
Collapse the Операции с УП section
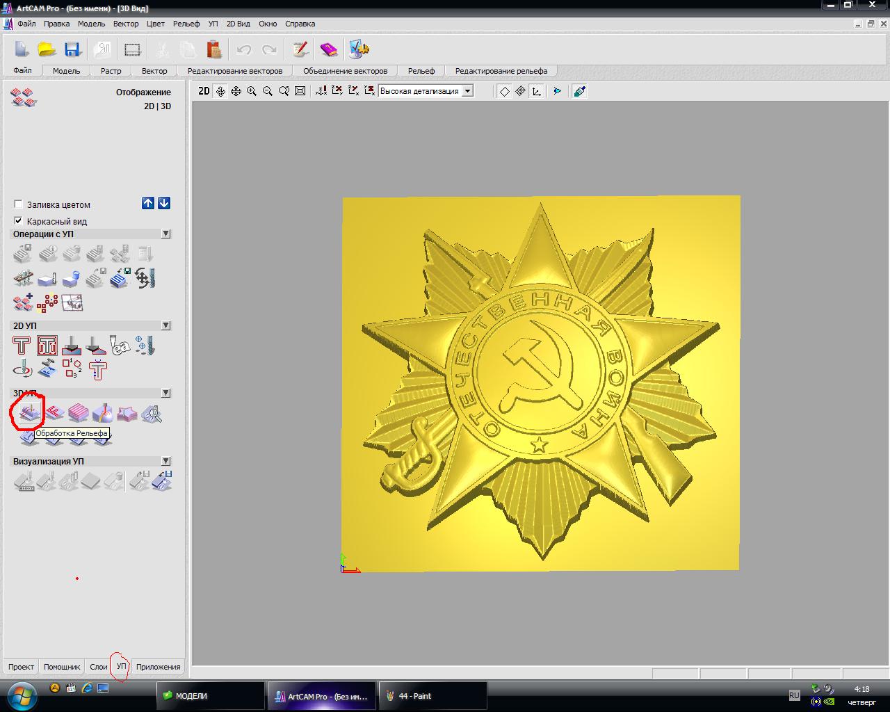(165, 234)
